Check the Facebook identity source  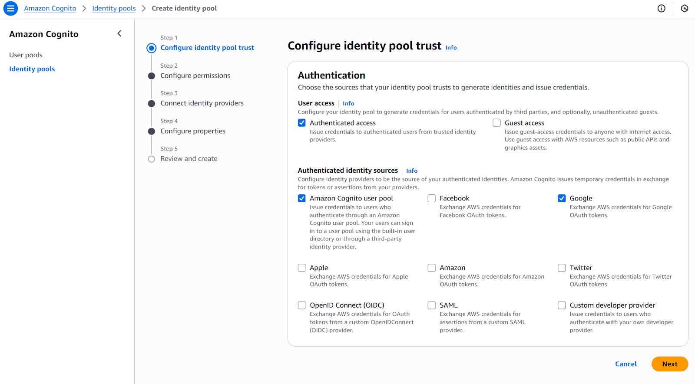click(432, 198)
